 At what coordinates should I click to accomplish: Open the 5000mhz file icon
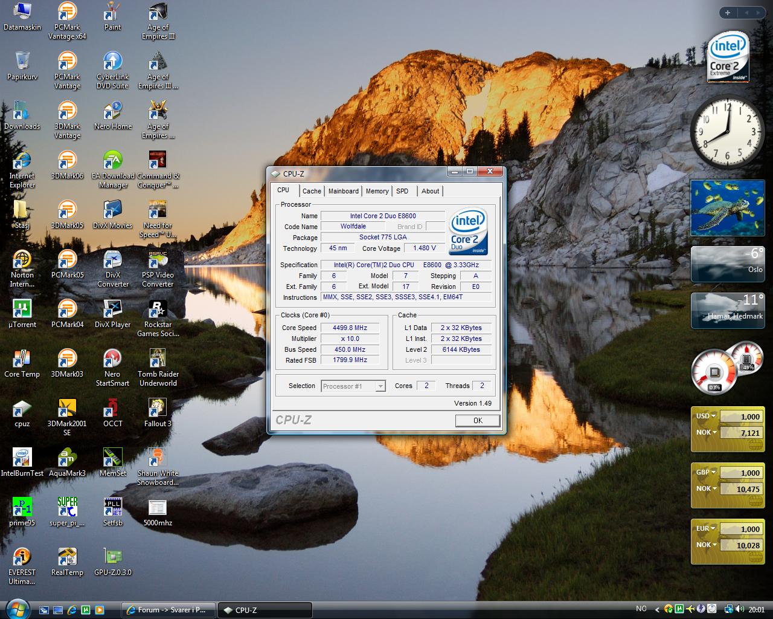pyautogui.click(x=158, y=513)
